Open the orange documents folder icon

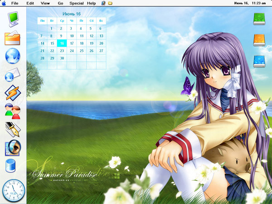(12, 38)
